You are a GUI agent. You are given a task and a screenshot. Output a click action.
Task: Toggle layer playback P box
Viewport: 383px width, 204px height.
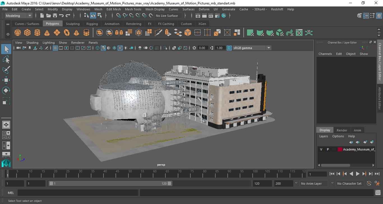327,149
